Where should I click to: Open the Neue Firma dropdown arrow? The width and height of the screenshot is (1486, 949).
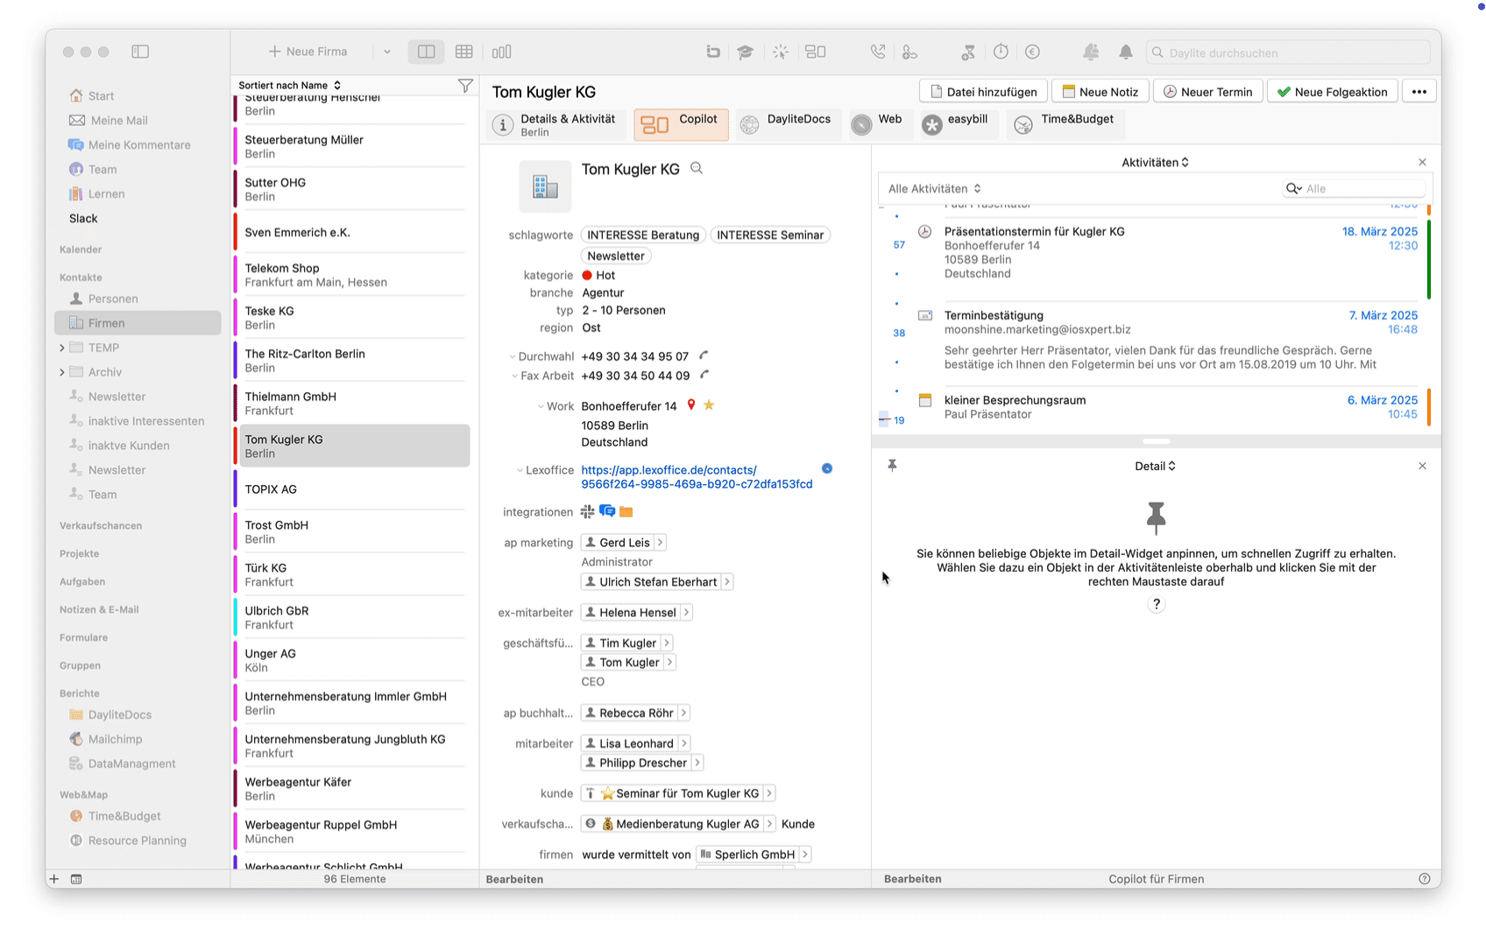[x=386, y=52]
